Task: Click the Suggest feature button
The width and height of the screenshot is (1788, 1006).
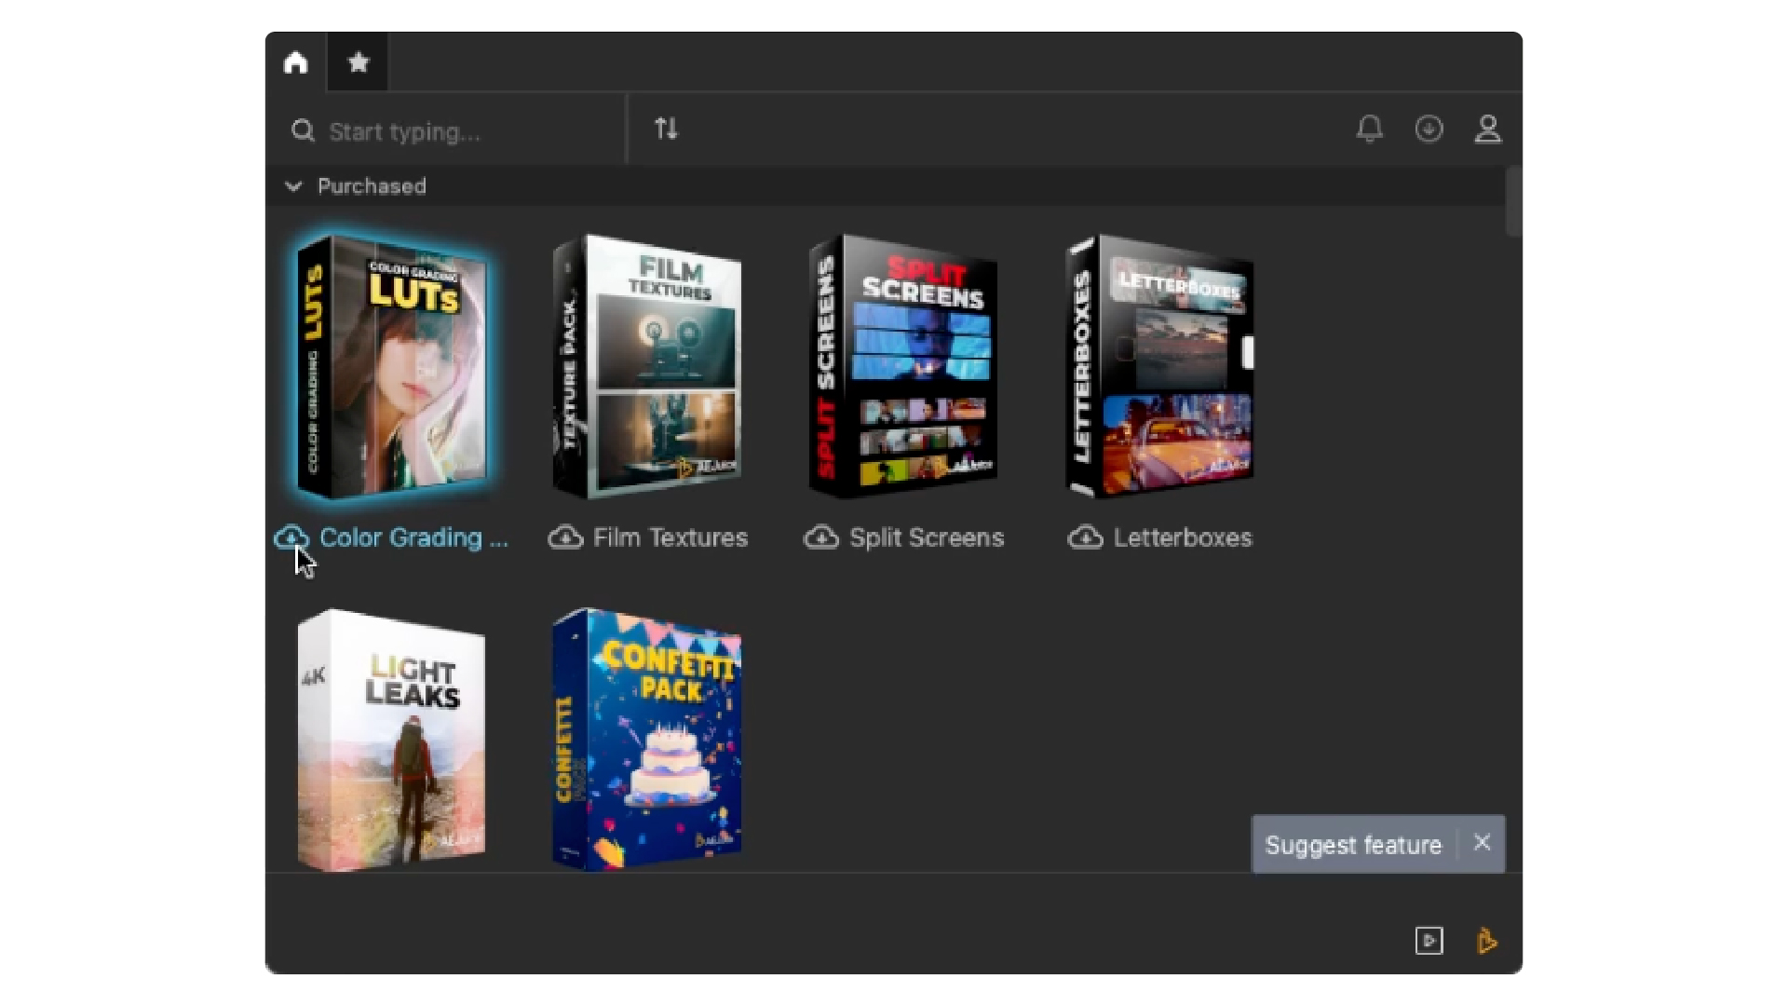Action: [1353, 845]
